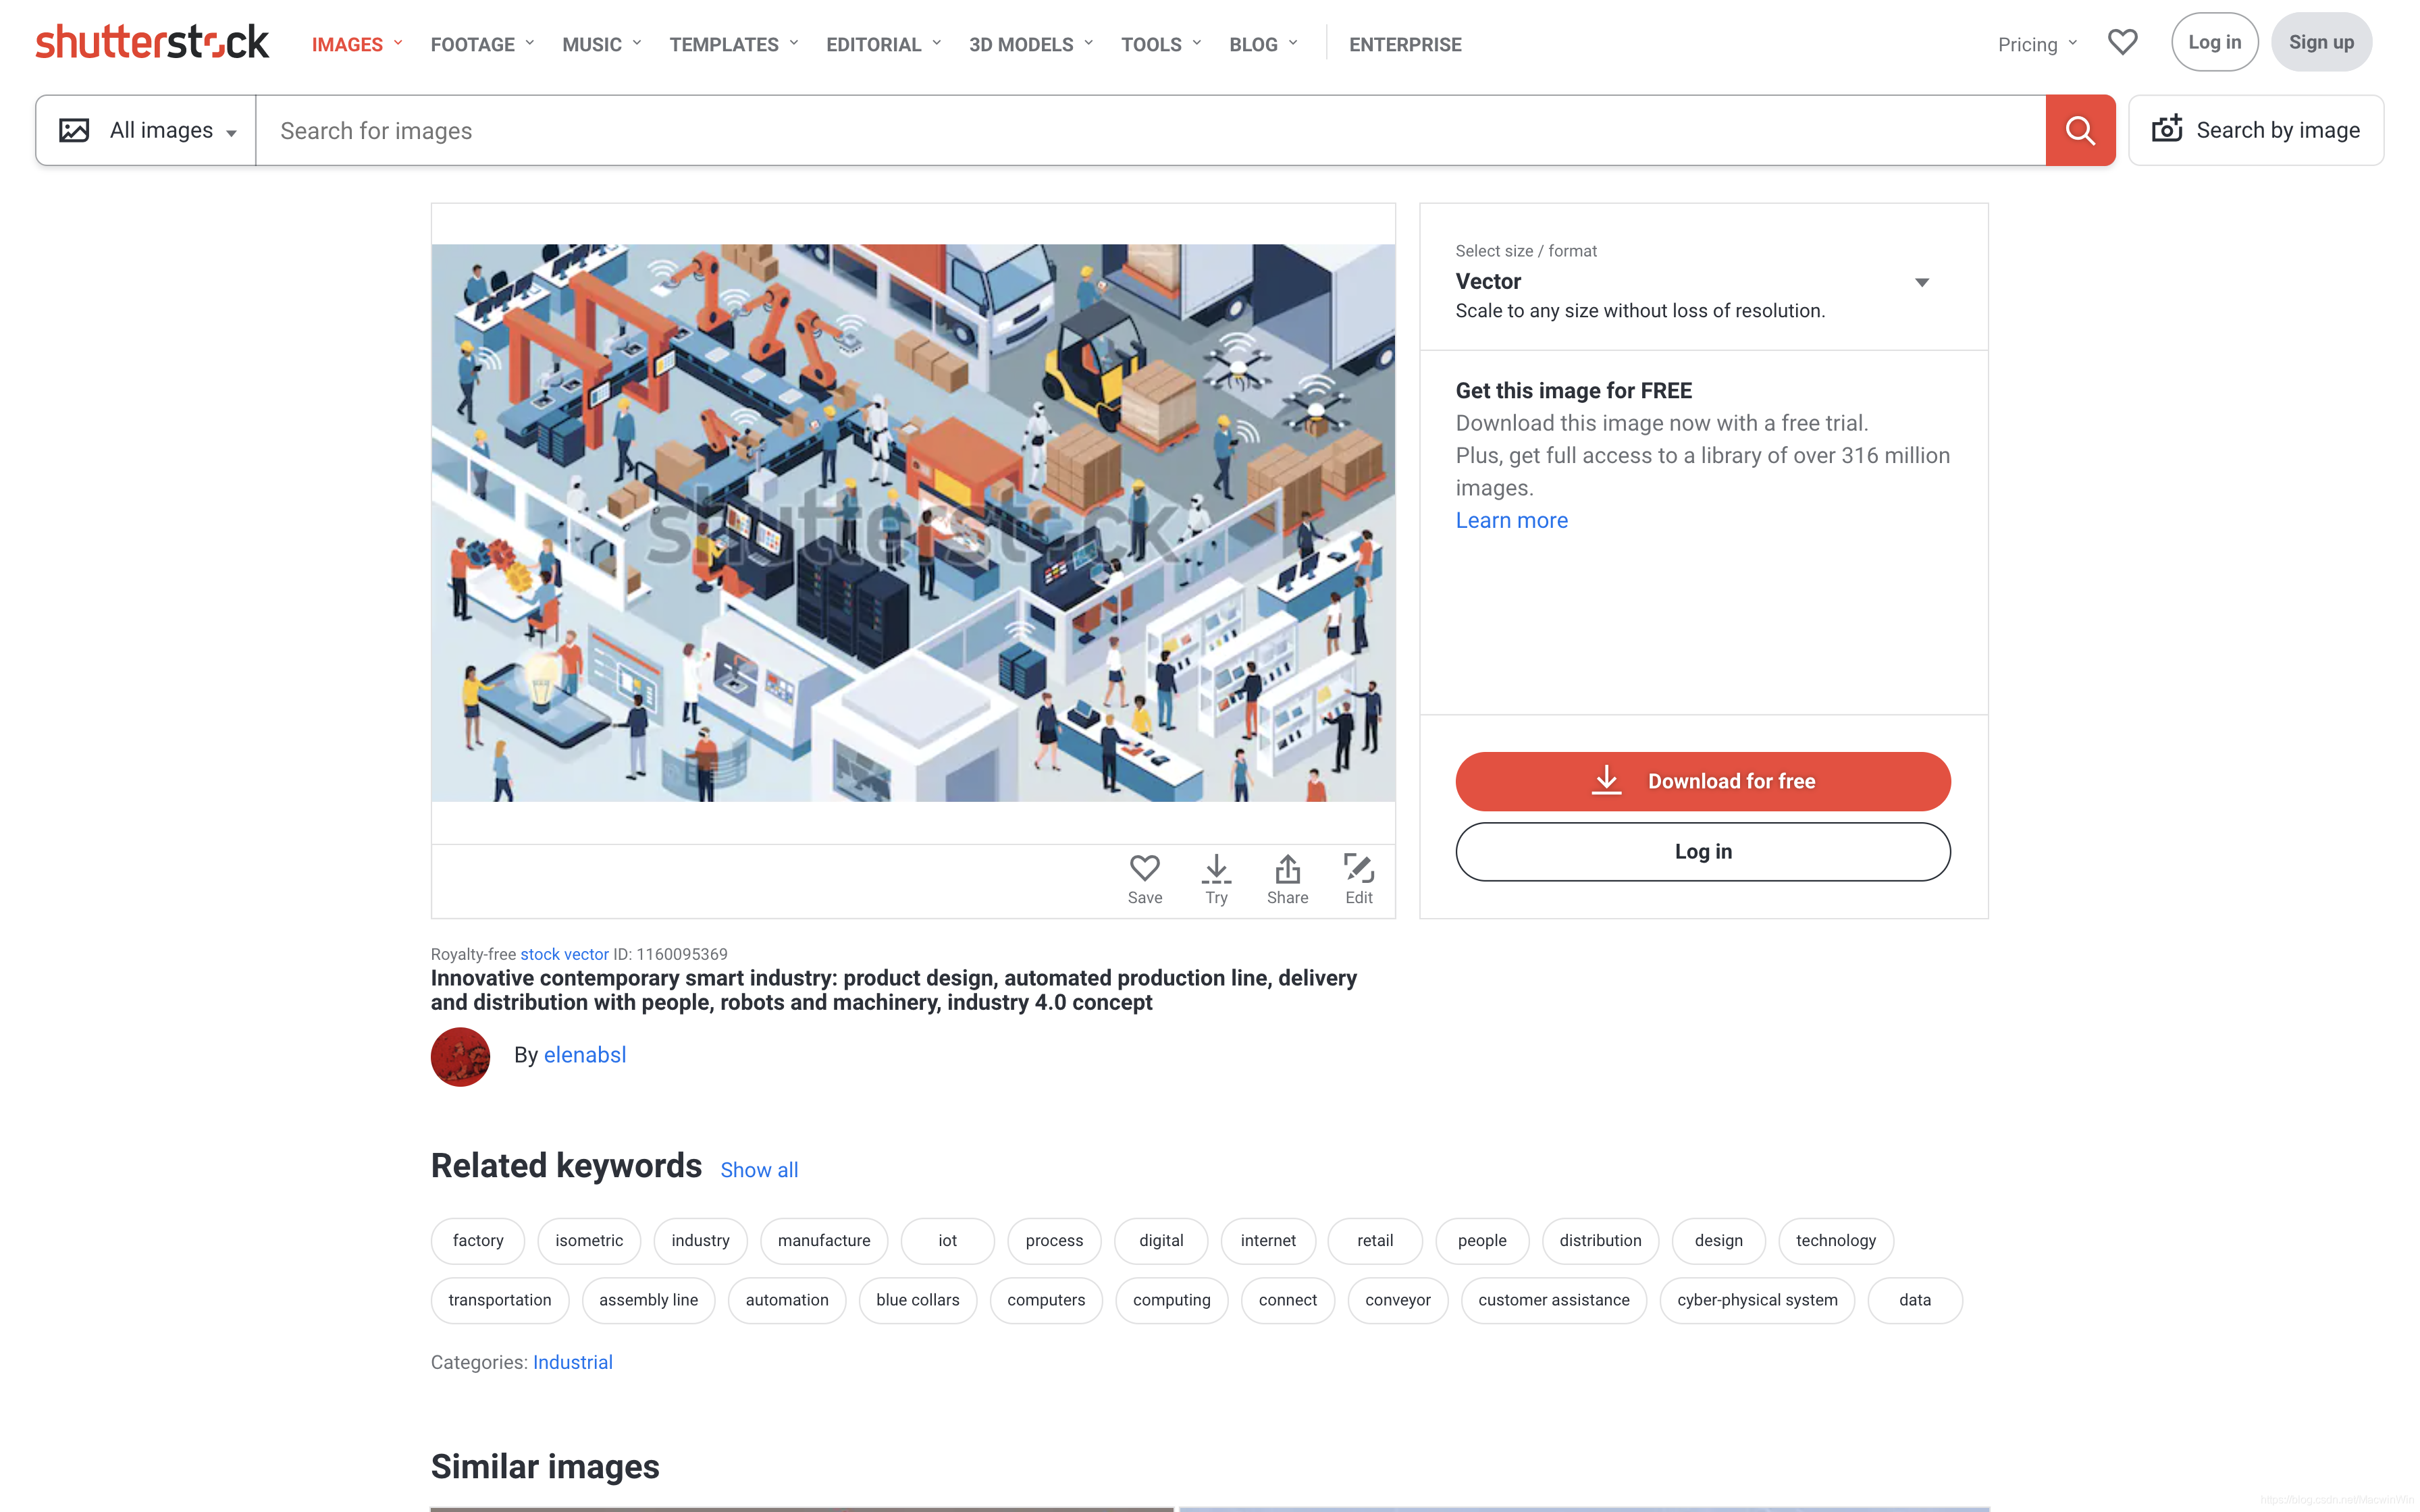
Task: Click the smart industry preview image
Action: click(912, 522)
